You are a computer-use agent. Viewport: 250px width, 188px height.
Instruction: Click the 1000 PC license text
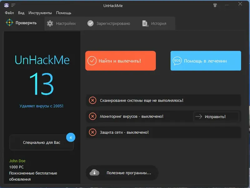pyautogui.click(x=17, y=167)
